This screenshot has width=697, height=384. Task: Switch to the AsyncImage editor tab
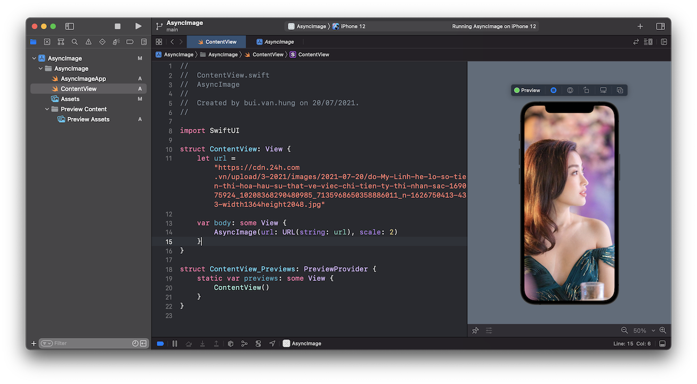point(275,42)
